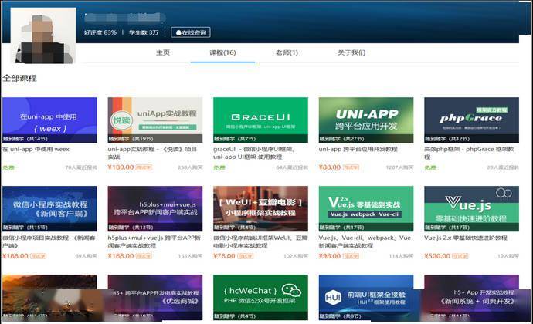Screen dimensions: 533x324
Task: Click the 好评度 83% rating text
Action: pyautogui.click(x=100, y=32)
